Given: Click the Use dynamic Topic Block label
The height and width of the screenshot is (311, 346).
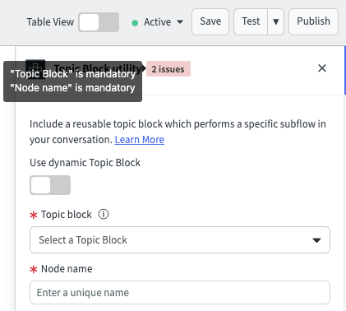Looking at the screenshot, I should (x=85, y=163).
